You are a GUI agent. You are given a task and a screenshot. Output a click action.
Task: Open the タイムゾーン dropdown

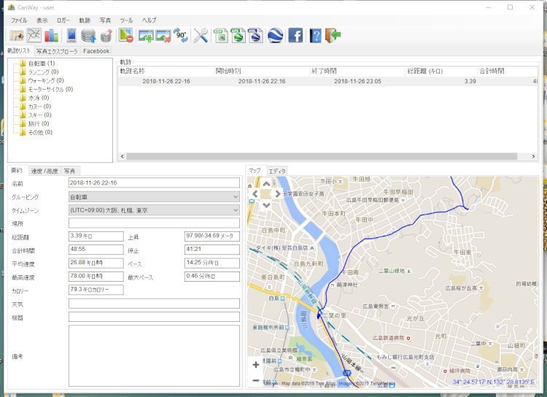coord(154,210)
